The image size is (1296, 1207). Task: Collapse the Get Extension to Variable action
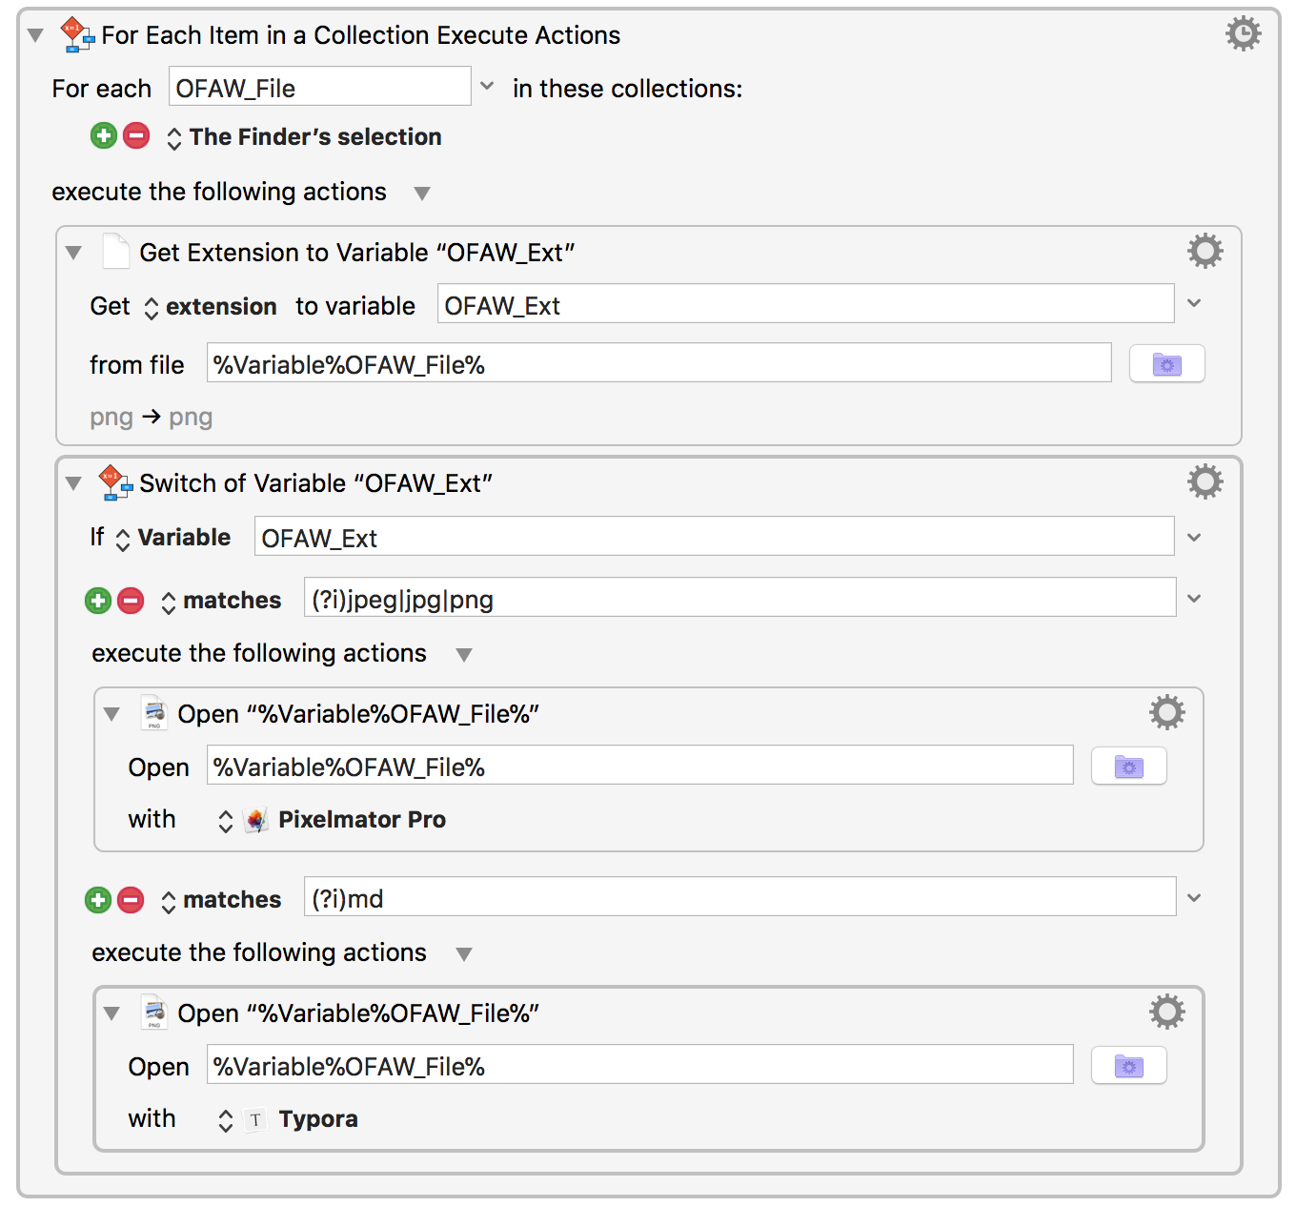[x=73, y=253]
